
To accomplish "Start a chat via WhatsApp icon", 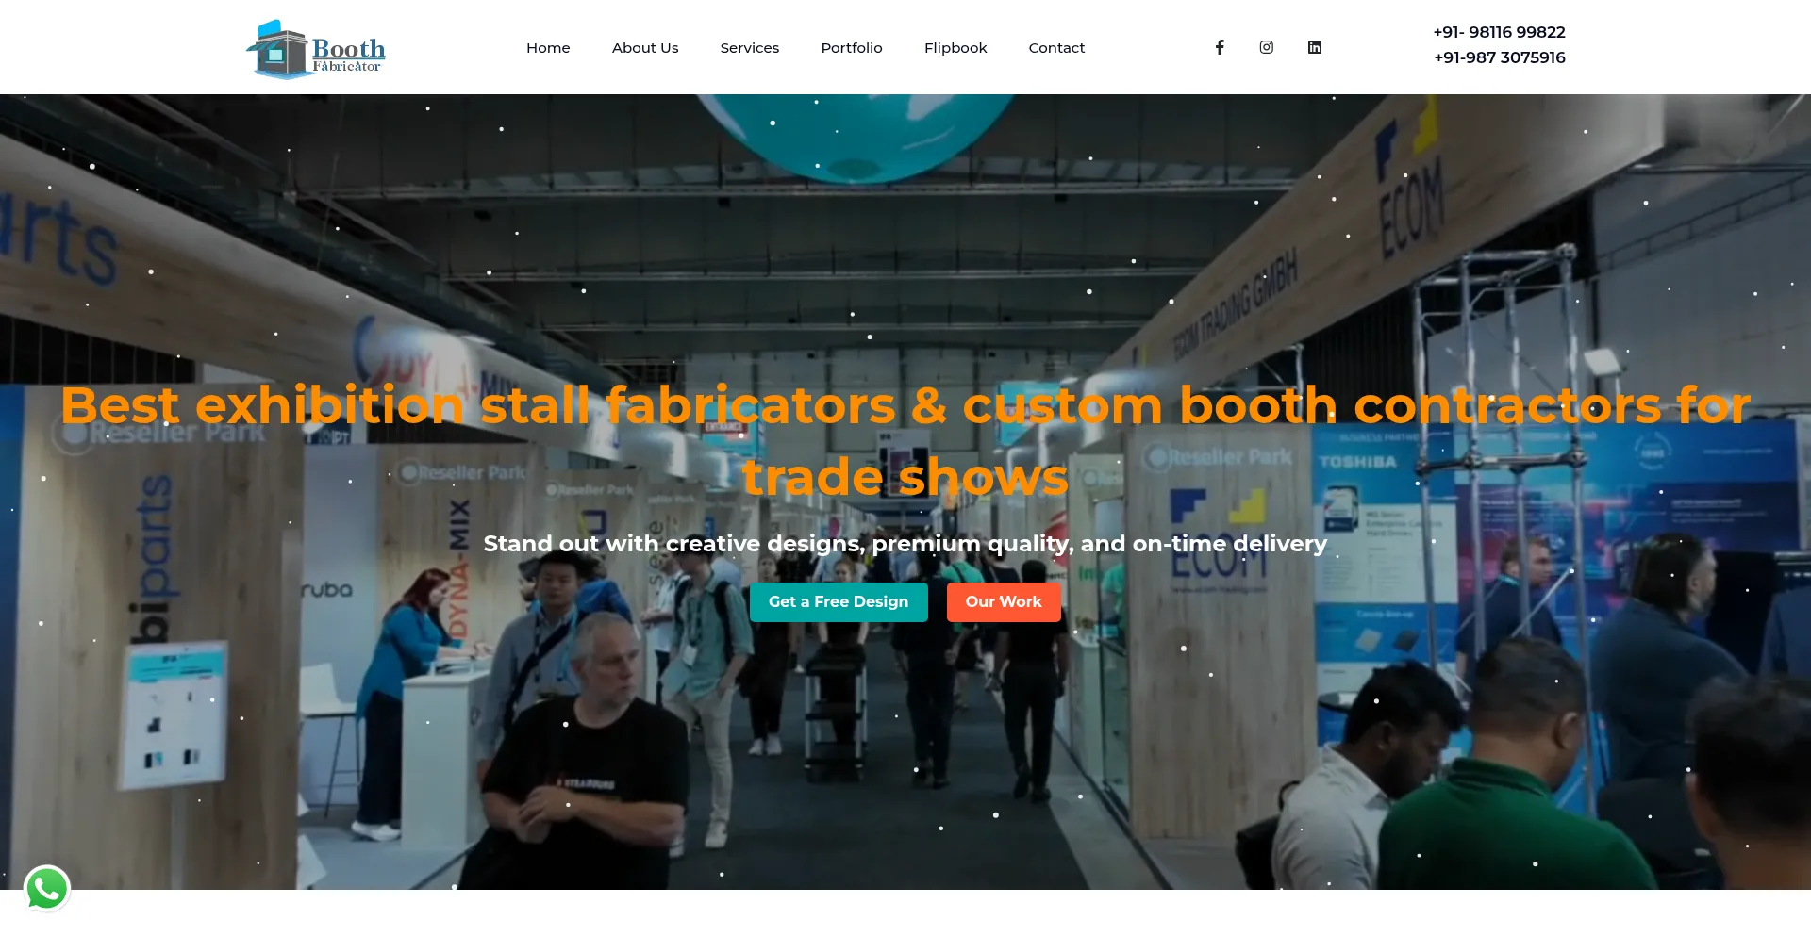I will point(47,889).
